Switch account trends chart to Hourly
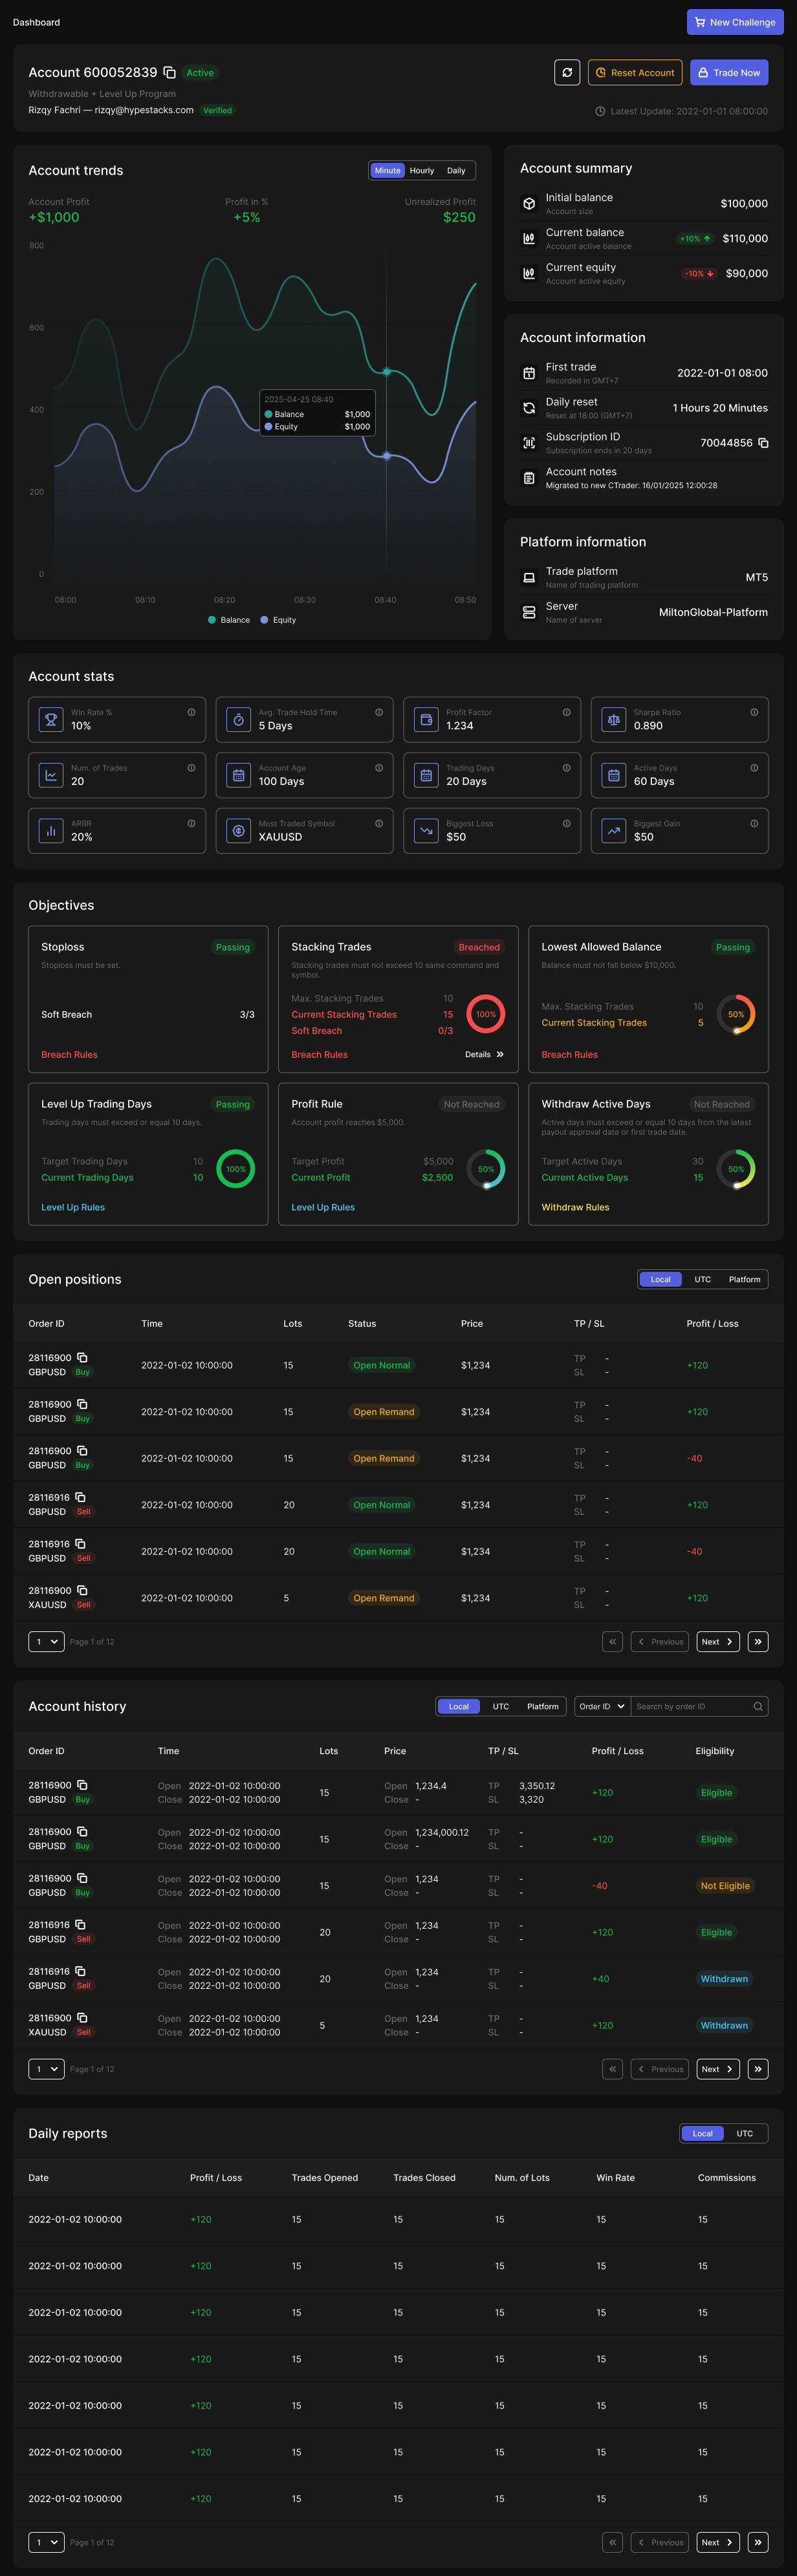This screenshot has height=2576, width=797. pyautogui.click(x=422, y=171)
